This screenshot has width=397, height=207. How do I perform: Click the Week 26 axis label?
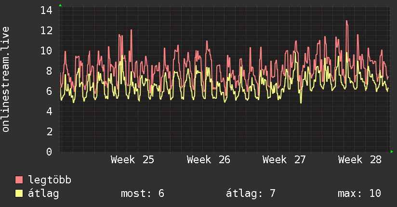[x=208, y=160]
